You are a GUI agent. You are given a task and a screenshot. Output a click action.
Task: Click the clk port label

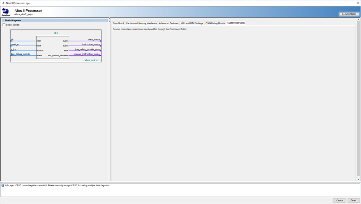click(x=12, y=40)
